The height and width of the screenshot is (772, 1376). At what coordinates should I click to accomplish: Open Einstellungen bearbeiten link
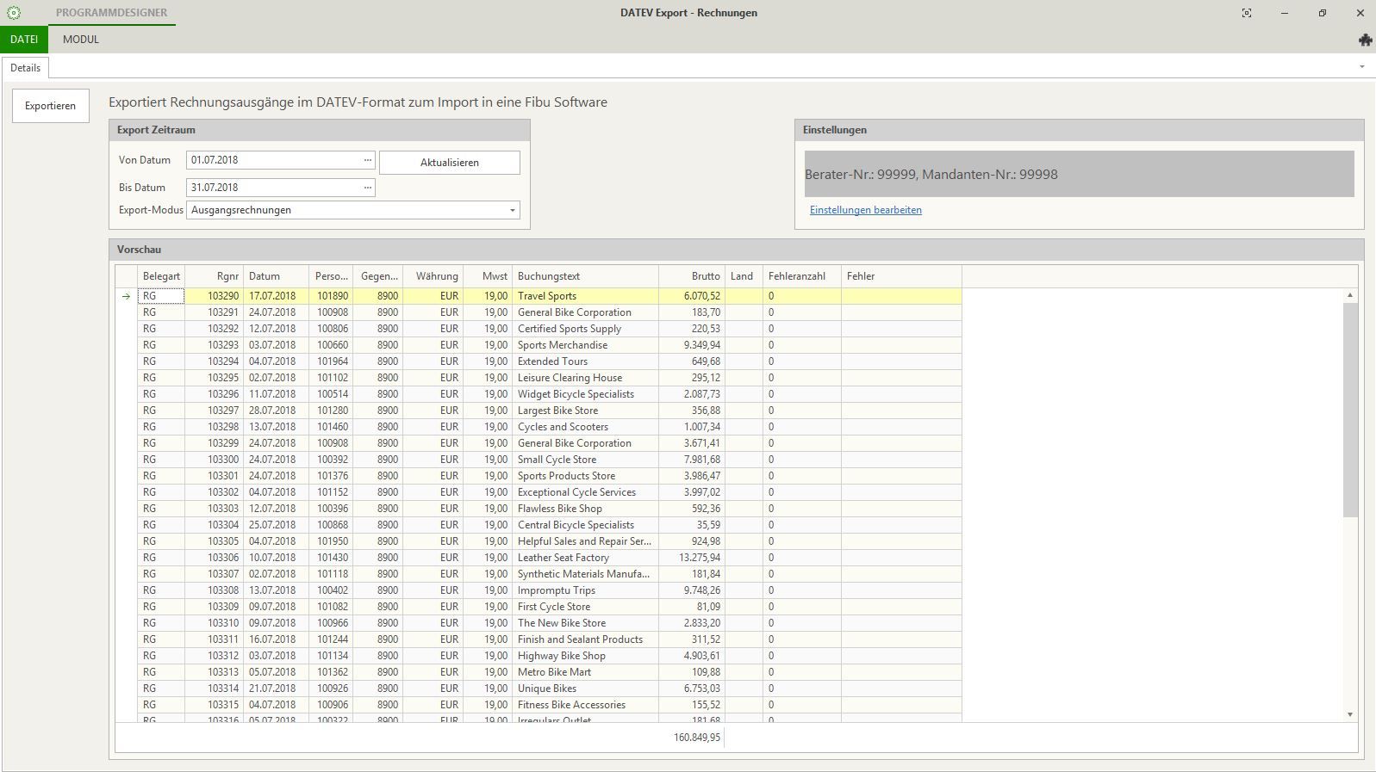pyautogui.click(x=865, y=210)
